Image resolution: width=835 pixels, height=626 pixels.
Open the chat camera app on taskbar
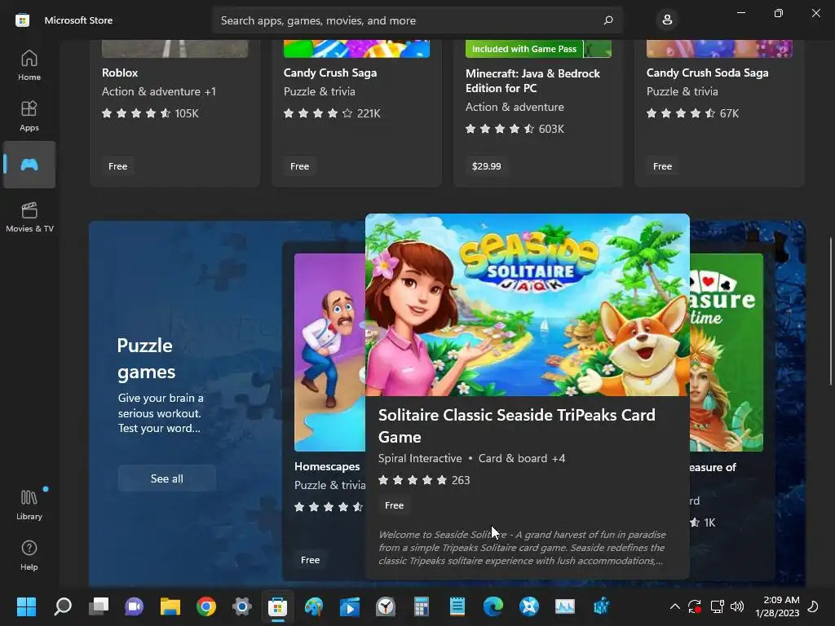pos(135,606)
